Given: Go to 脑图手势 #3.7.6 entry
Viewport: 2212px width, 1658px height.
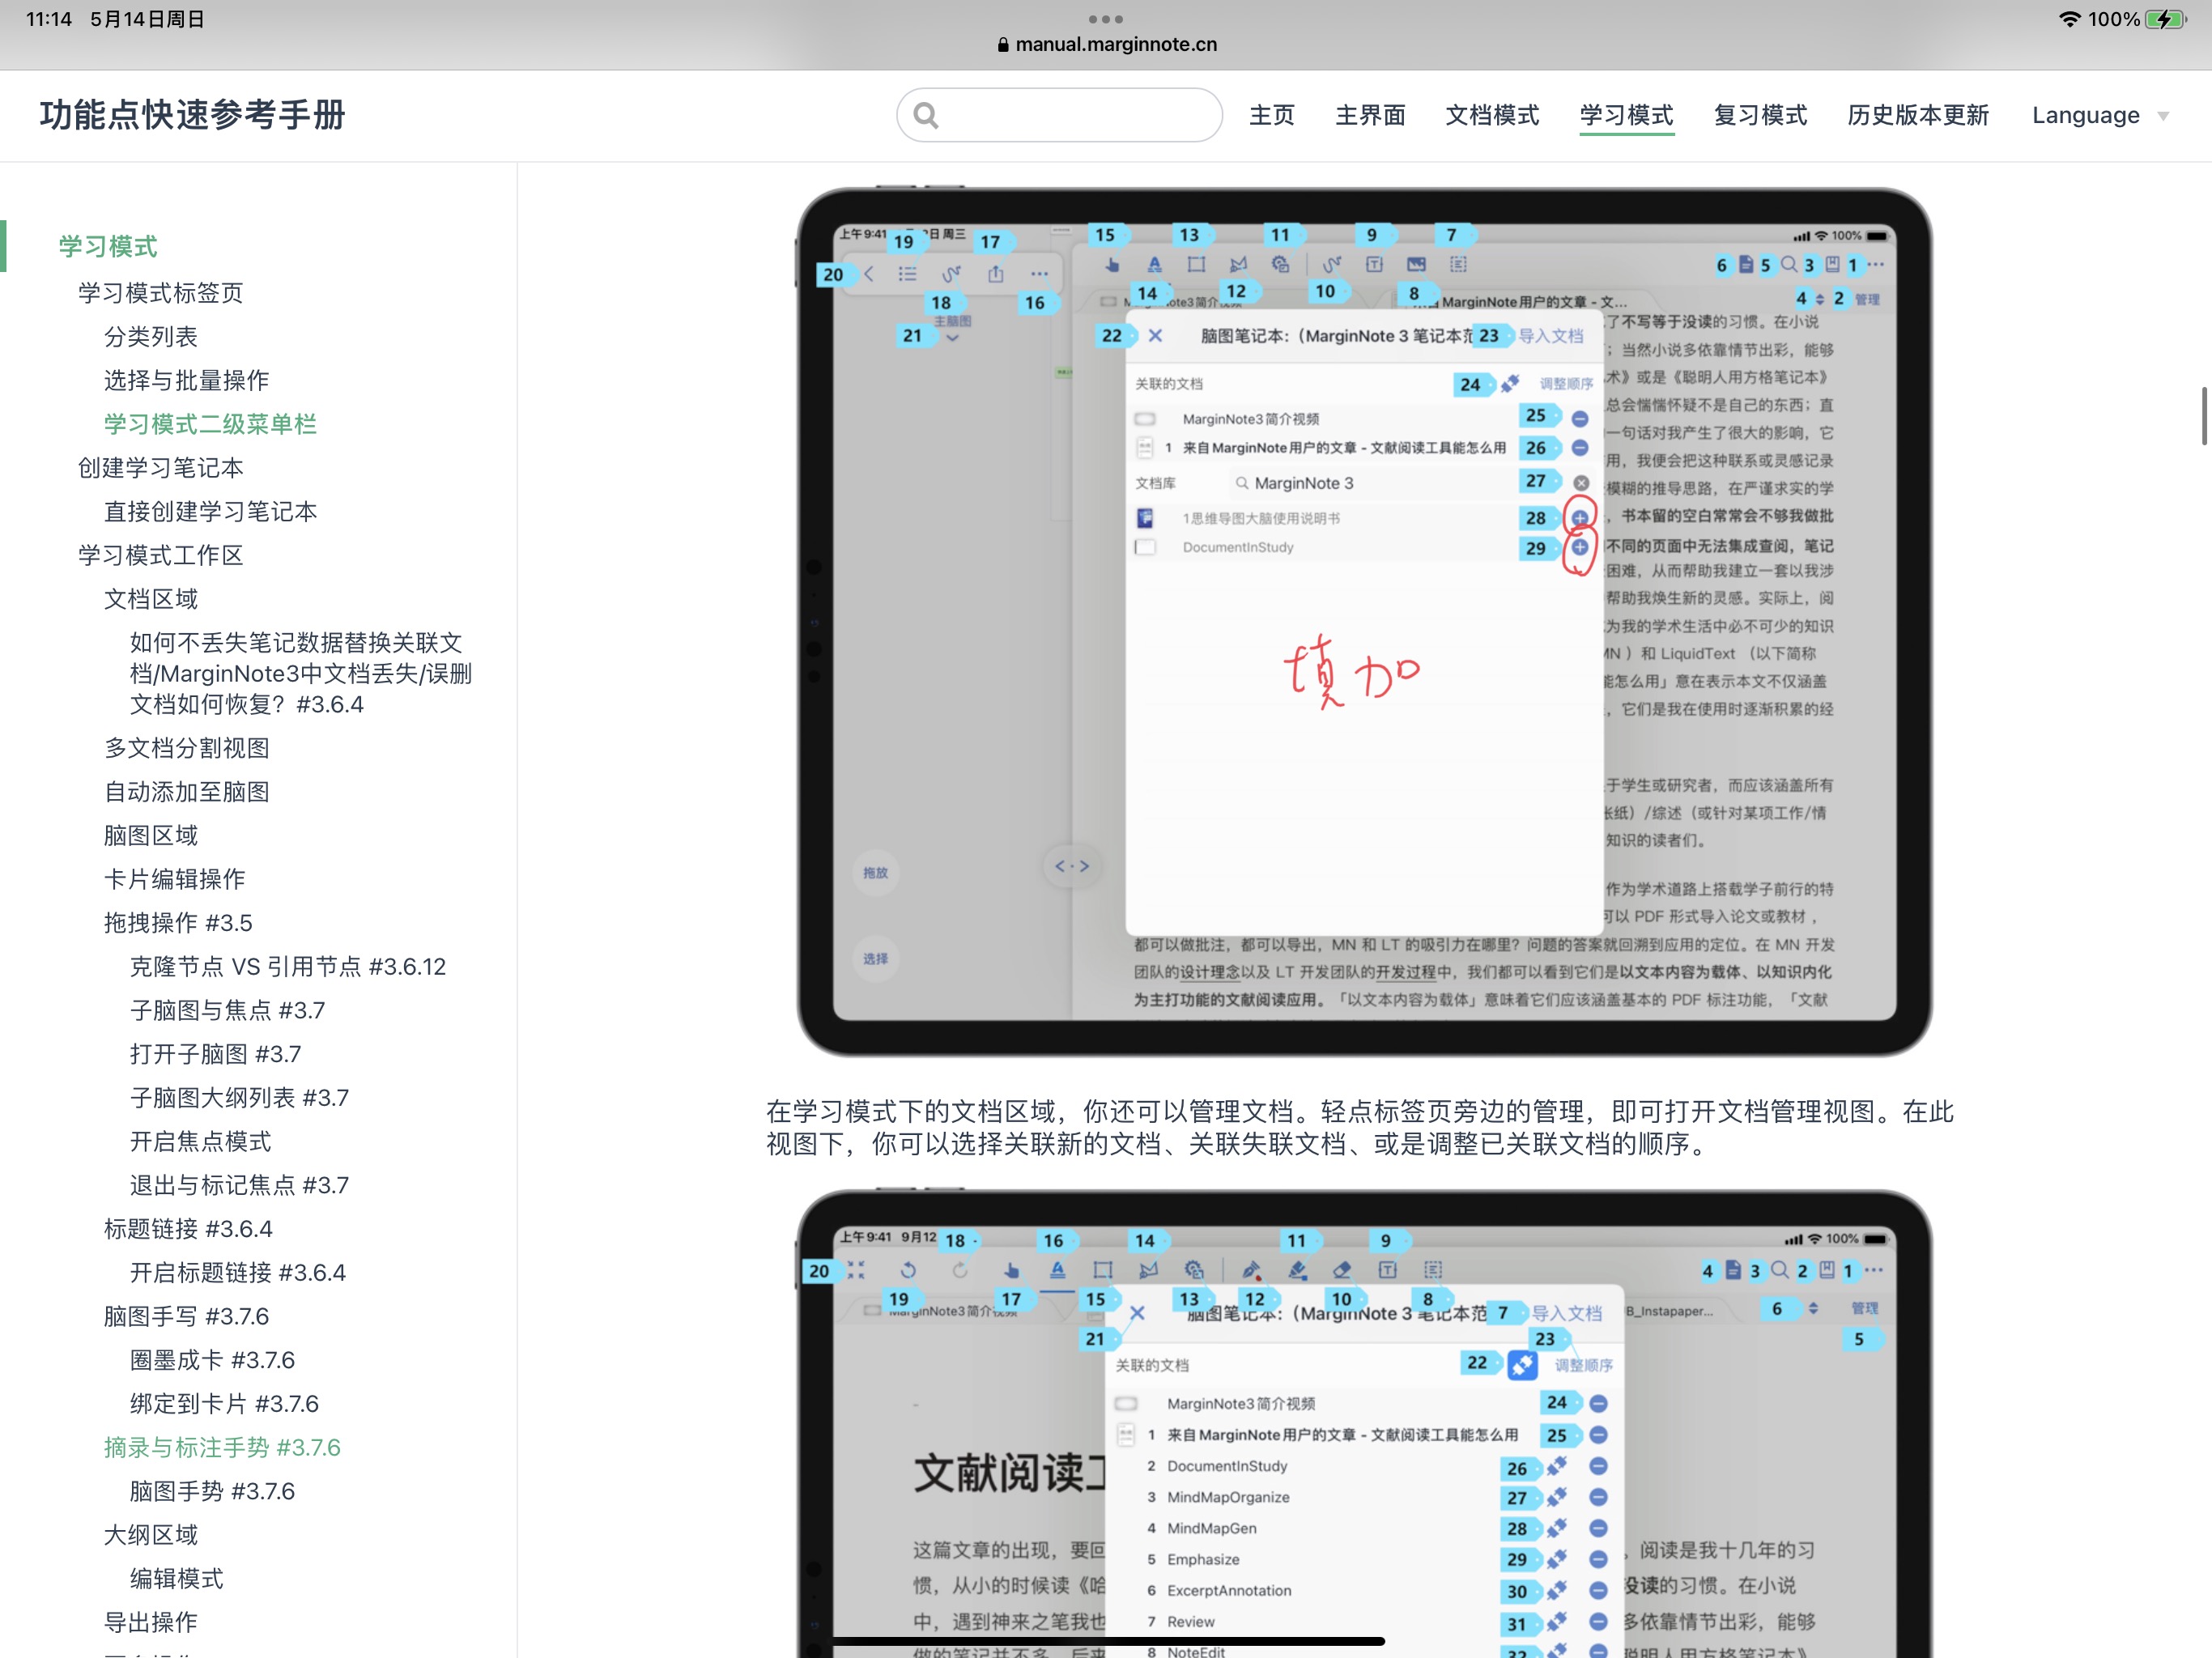Looking at the screenshot, I should click(212, 1491).
